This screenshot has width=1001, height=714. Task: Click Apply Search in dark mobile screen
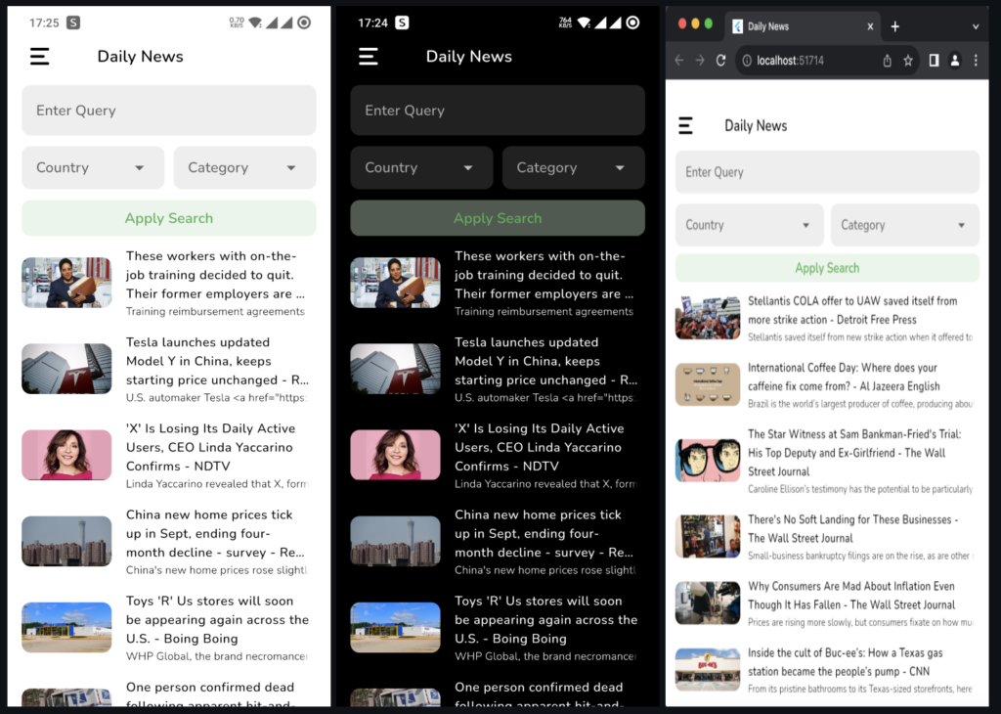coord(498,218)
